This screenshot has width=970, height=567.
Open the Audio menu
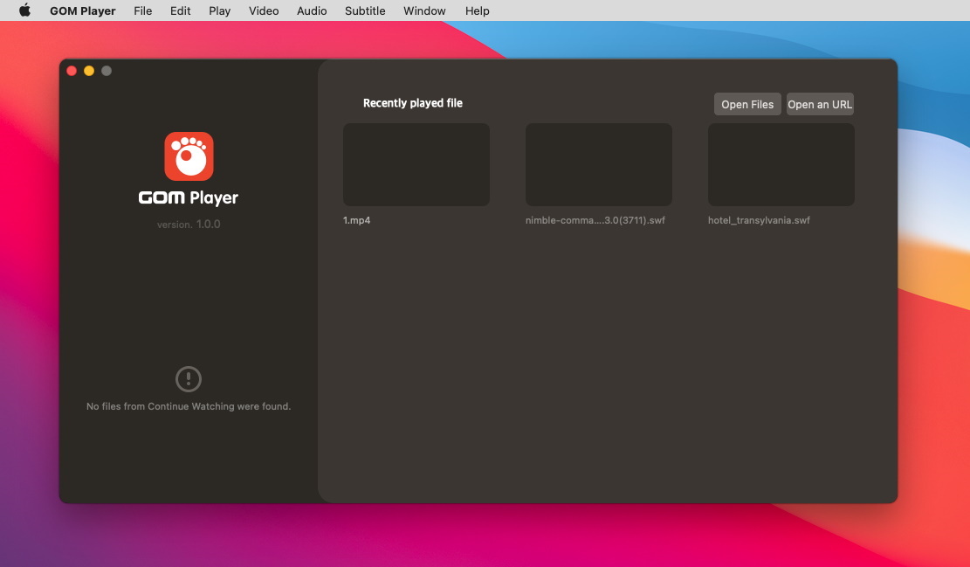coord(312,10)
